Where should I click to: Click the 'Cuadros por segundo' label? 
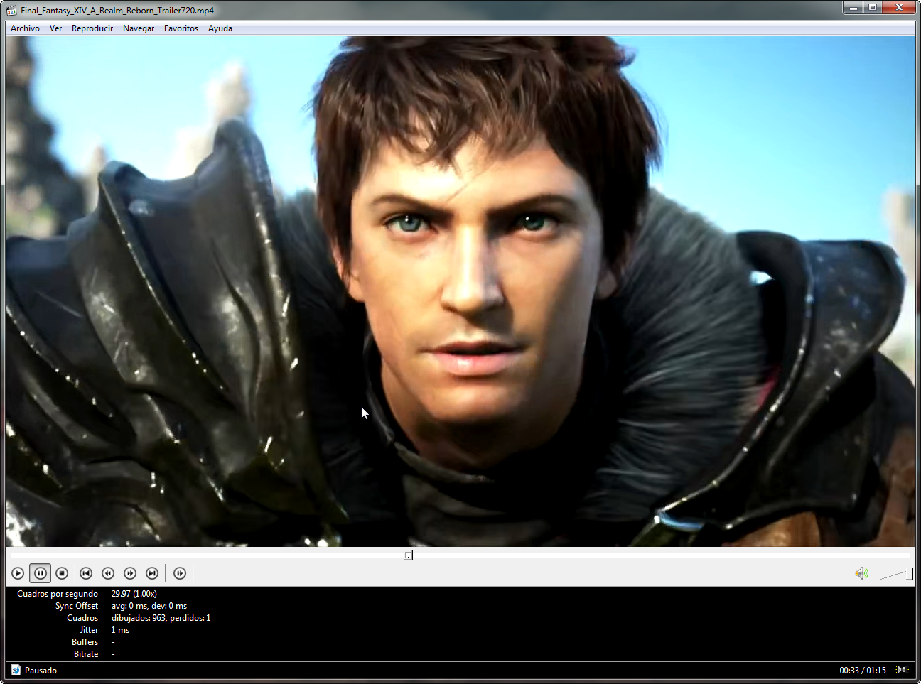click(x=58, y=594)
